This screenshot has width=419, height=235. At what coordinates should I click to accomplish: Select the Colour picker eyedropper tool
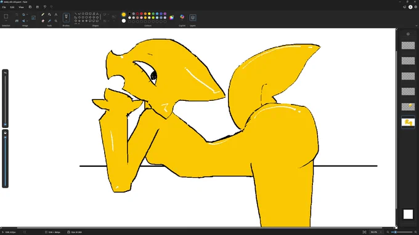click(49, 21)
